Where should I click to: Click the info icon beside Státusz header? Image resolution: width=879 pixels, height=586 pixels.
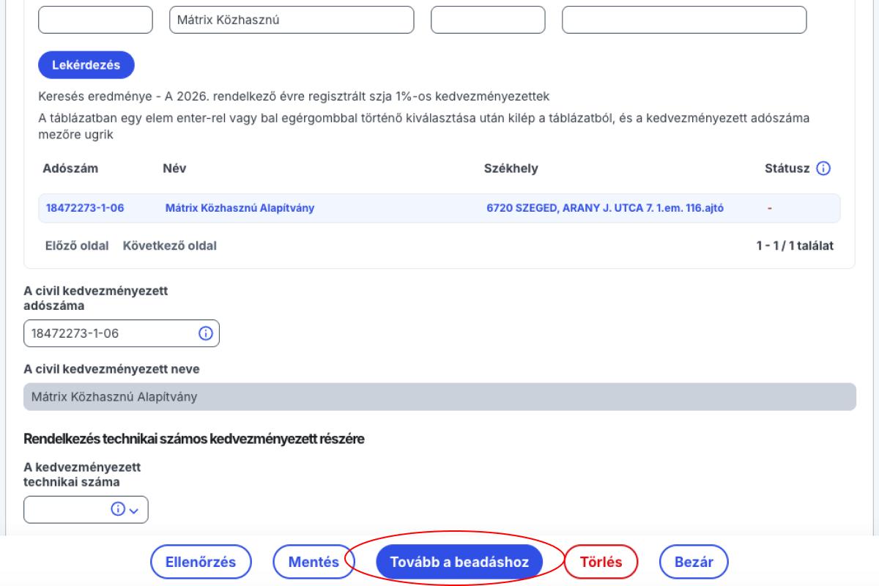(x=823, y=169)
